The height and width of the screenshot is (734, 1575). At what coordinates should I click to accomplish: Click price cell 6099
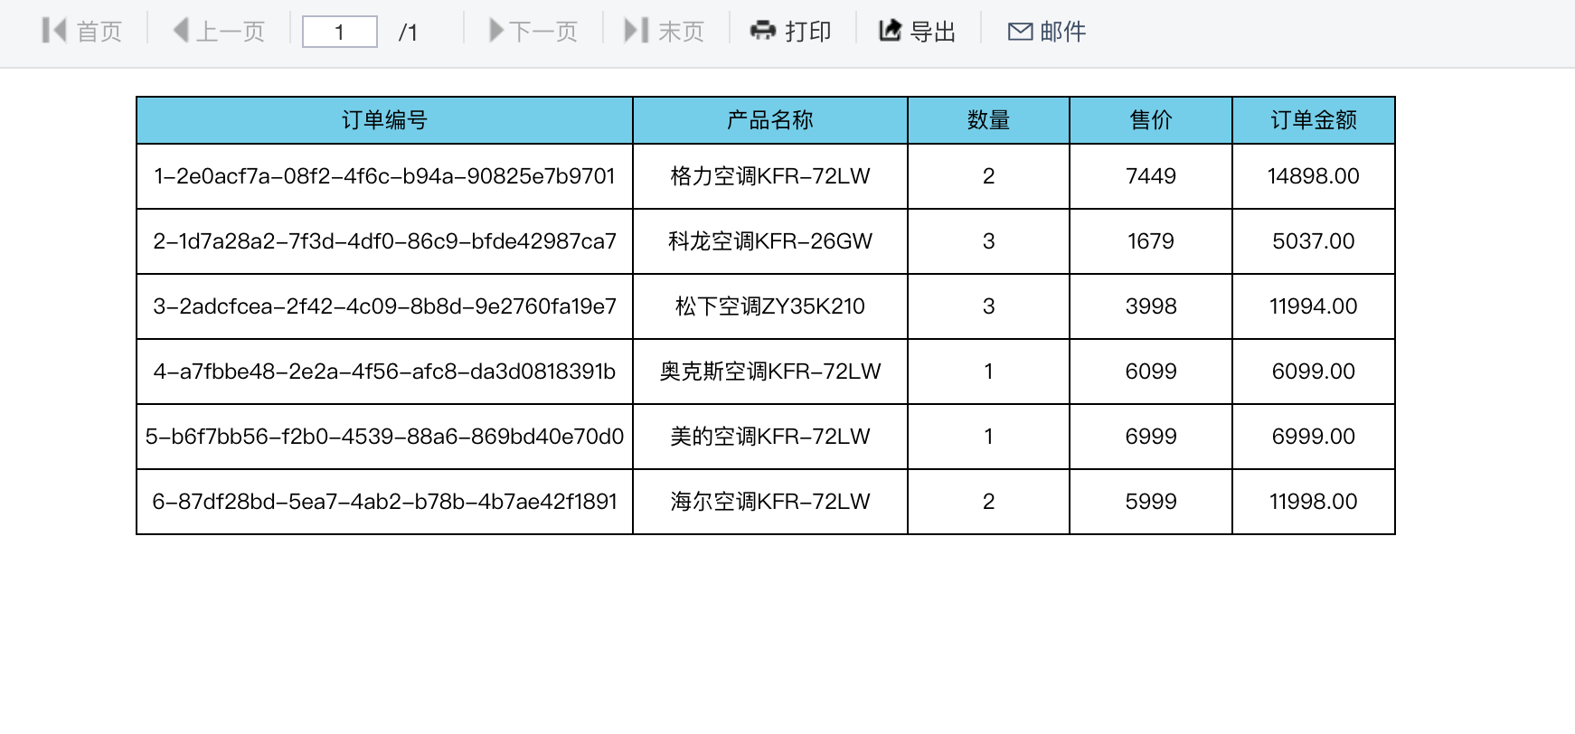[1151, 372]
